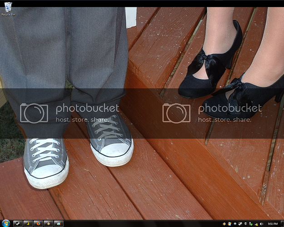Click the 9:51 PM taskbar clock

coord(273,224)
